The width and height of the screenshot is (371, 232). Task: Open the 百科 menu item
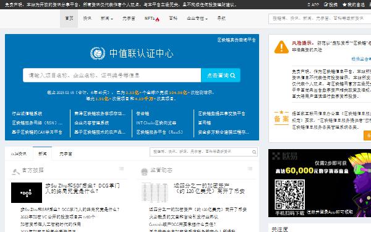(x=173, y=18)
